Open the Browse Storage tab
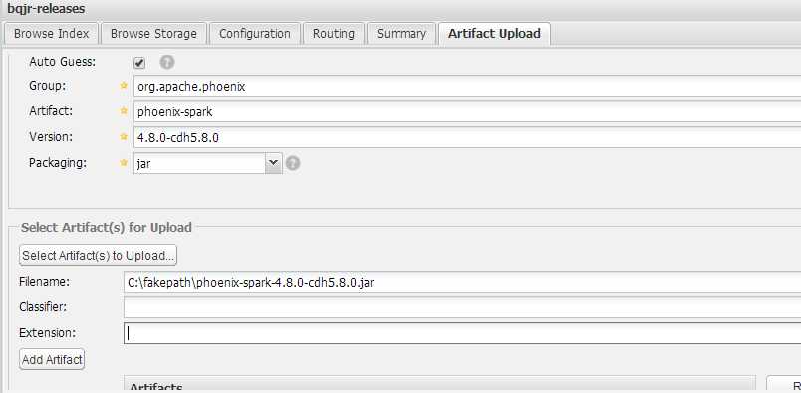The image size is (801, 393). point(153,34)
